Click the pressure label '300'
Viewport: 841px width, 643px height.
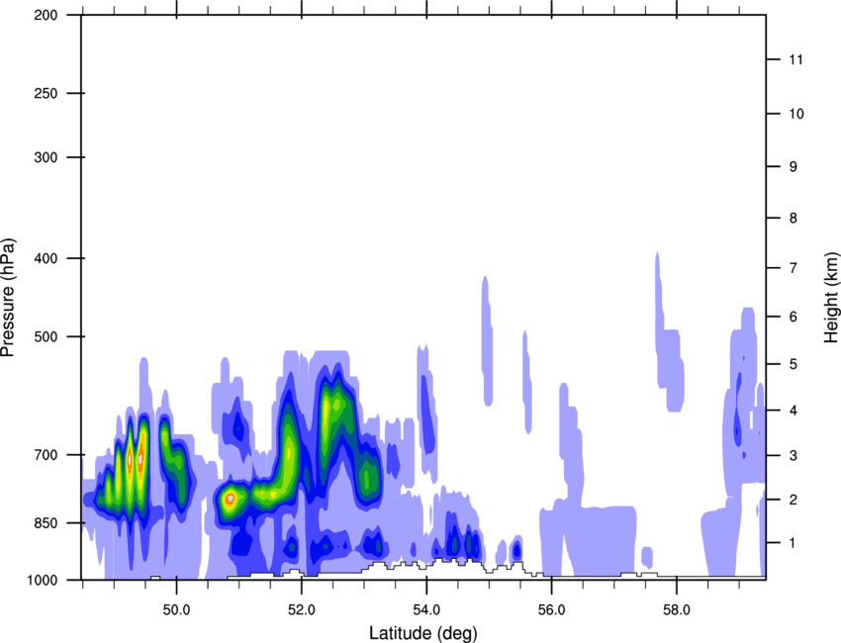click(x=46, y=157)
